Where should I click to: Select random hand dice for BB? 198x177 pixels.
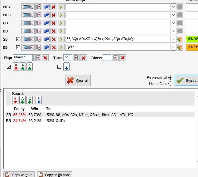point(46,47)
